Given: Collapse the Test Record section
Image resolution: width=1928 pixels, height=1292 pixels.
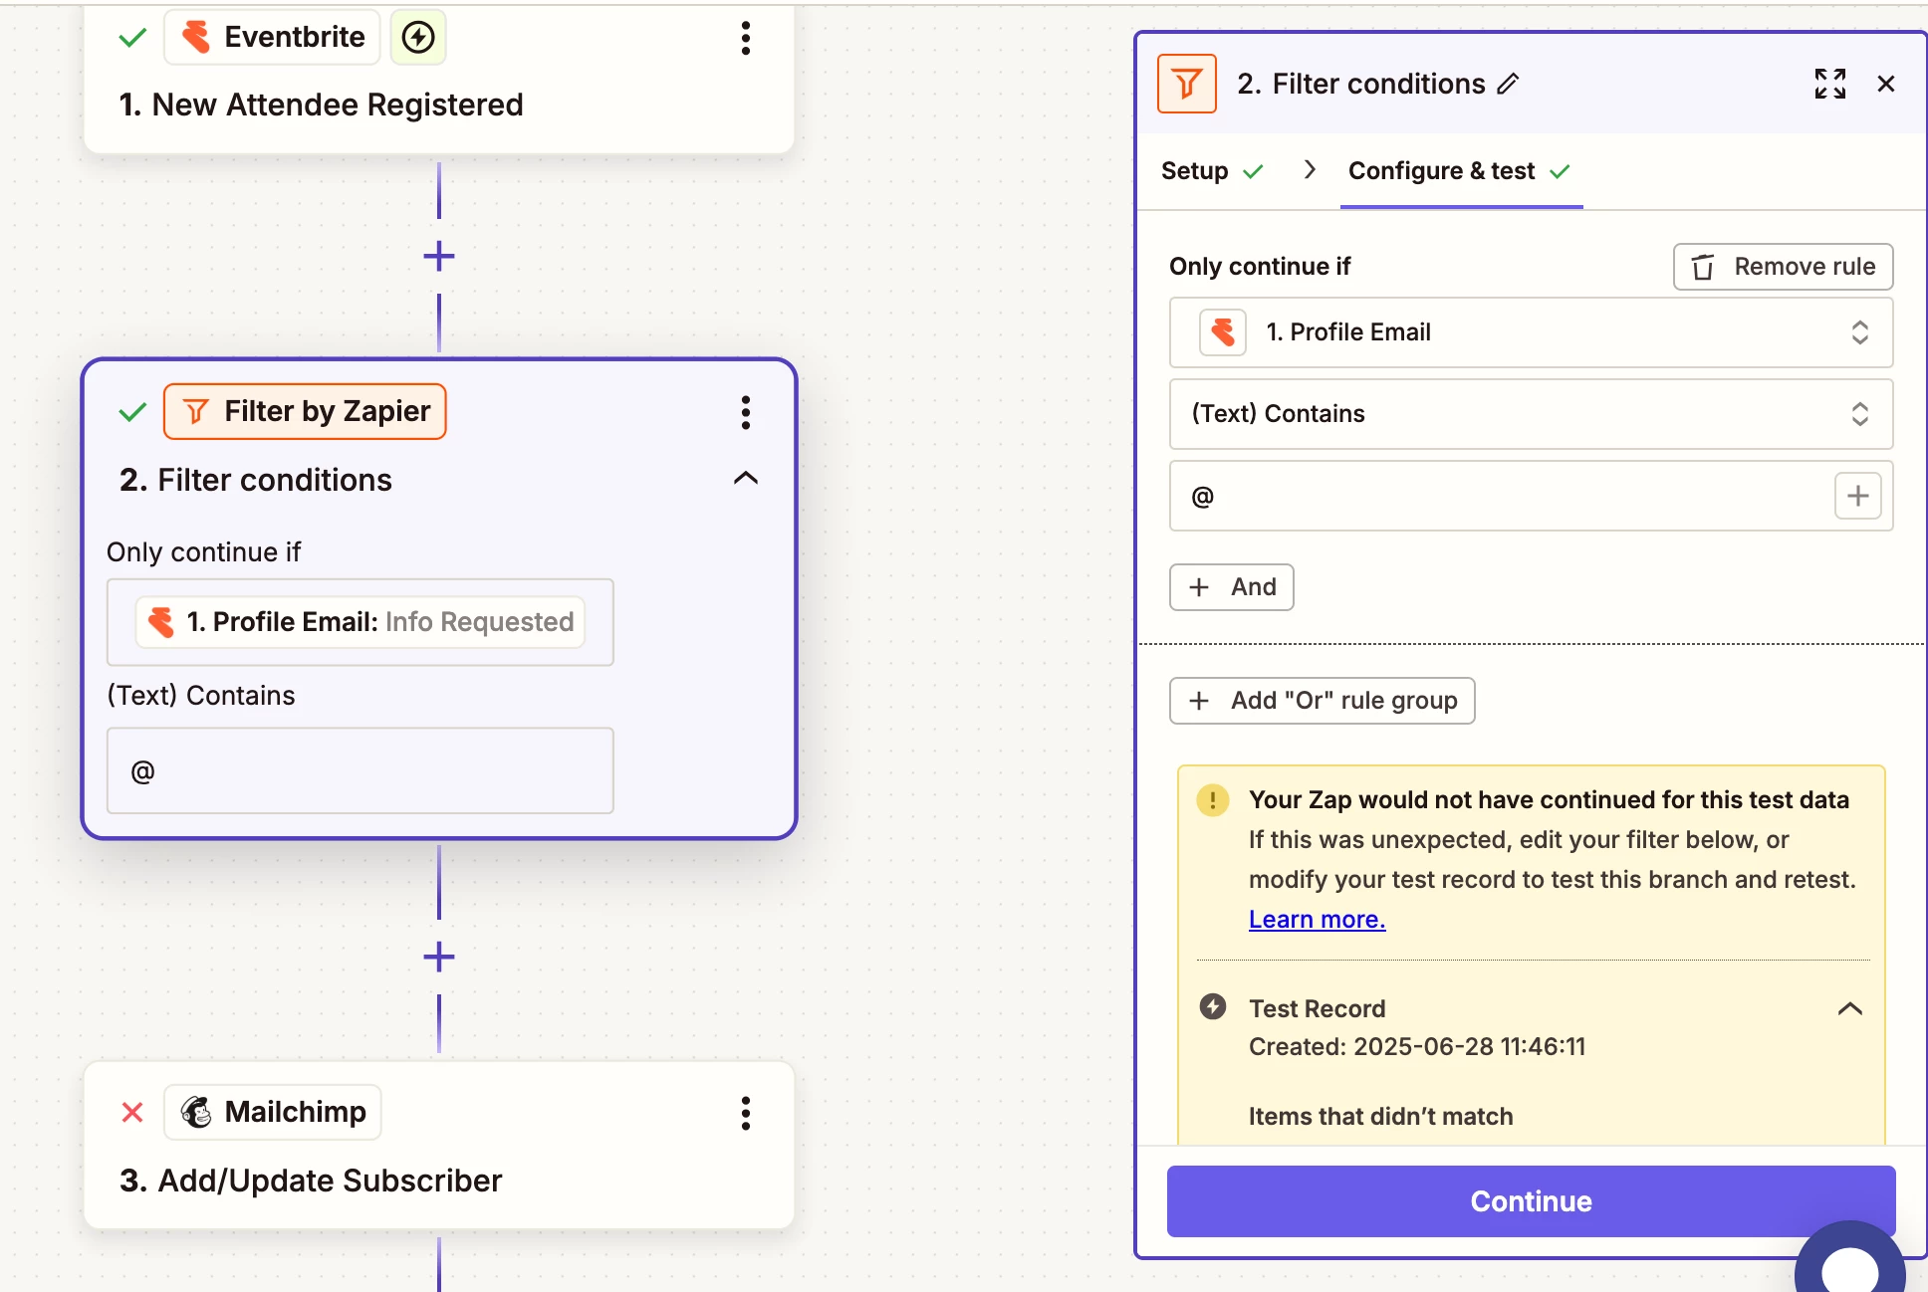Looking at the screenshot, I should [1850, 1008].
